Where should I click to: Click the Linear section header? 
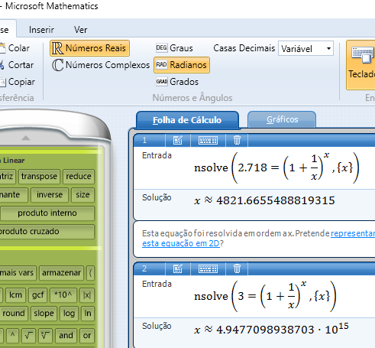tap(13, 161)
